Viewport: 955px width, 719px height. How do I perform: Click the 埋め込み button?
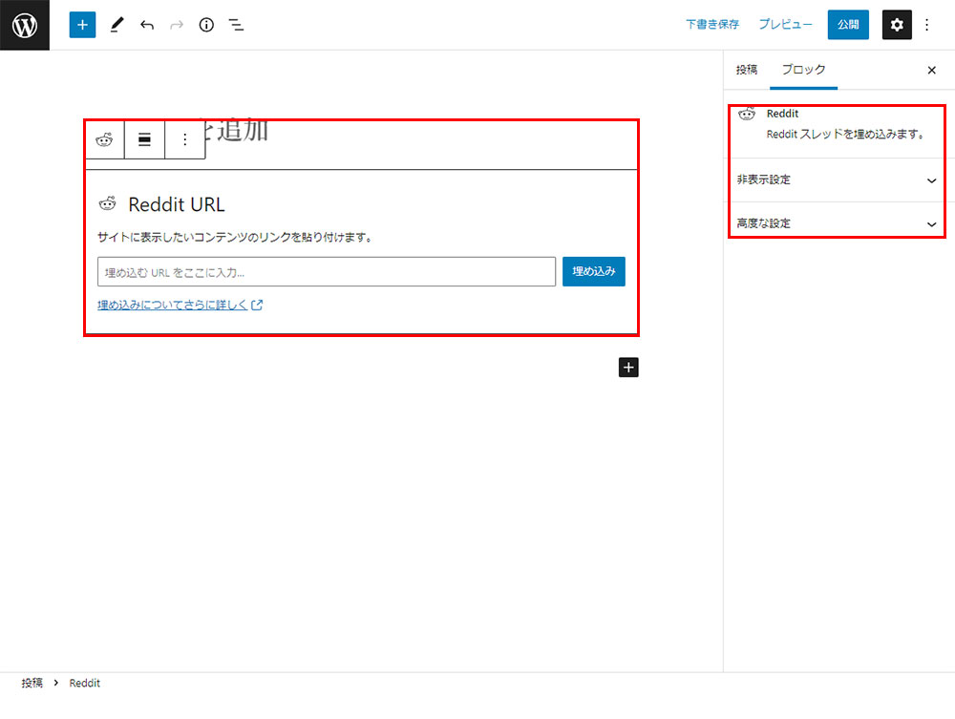coord(593,271)
